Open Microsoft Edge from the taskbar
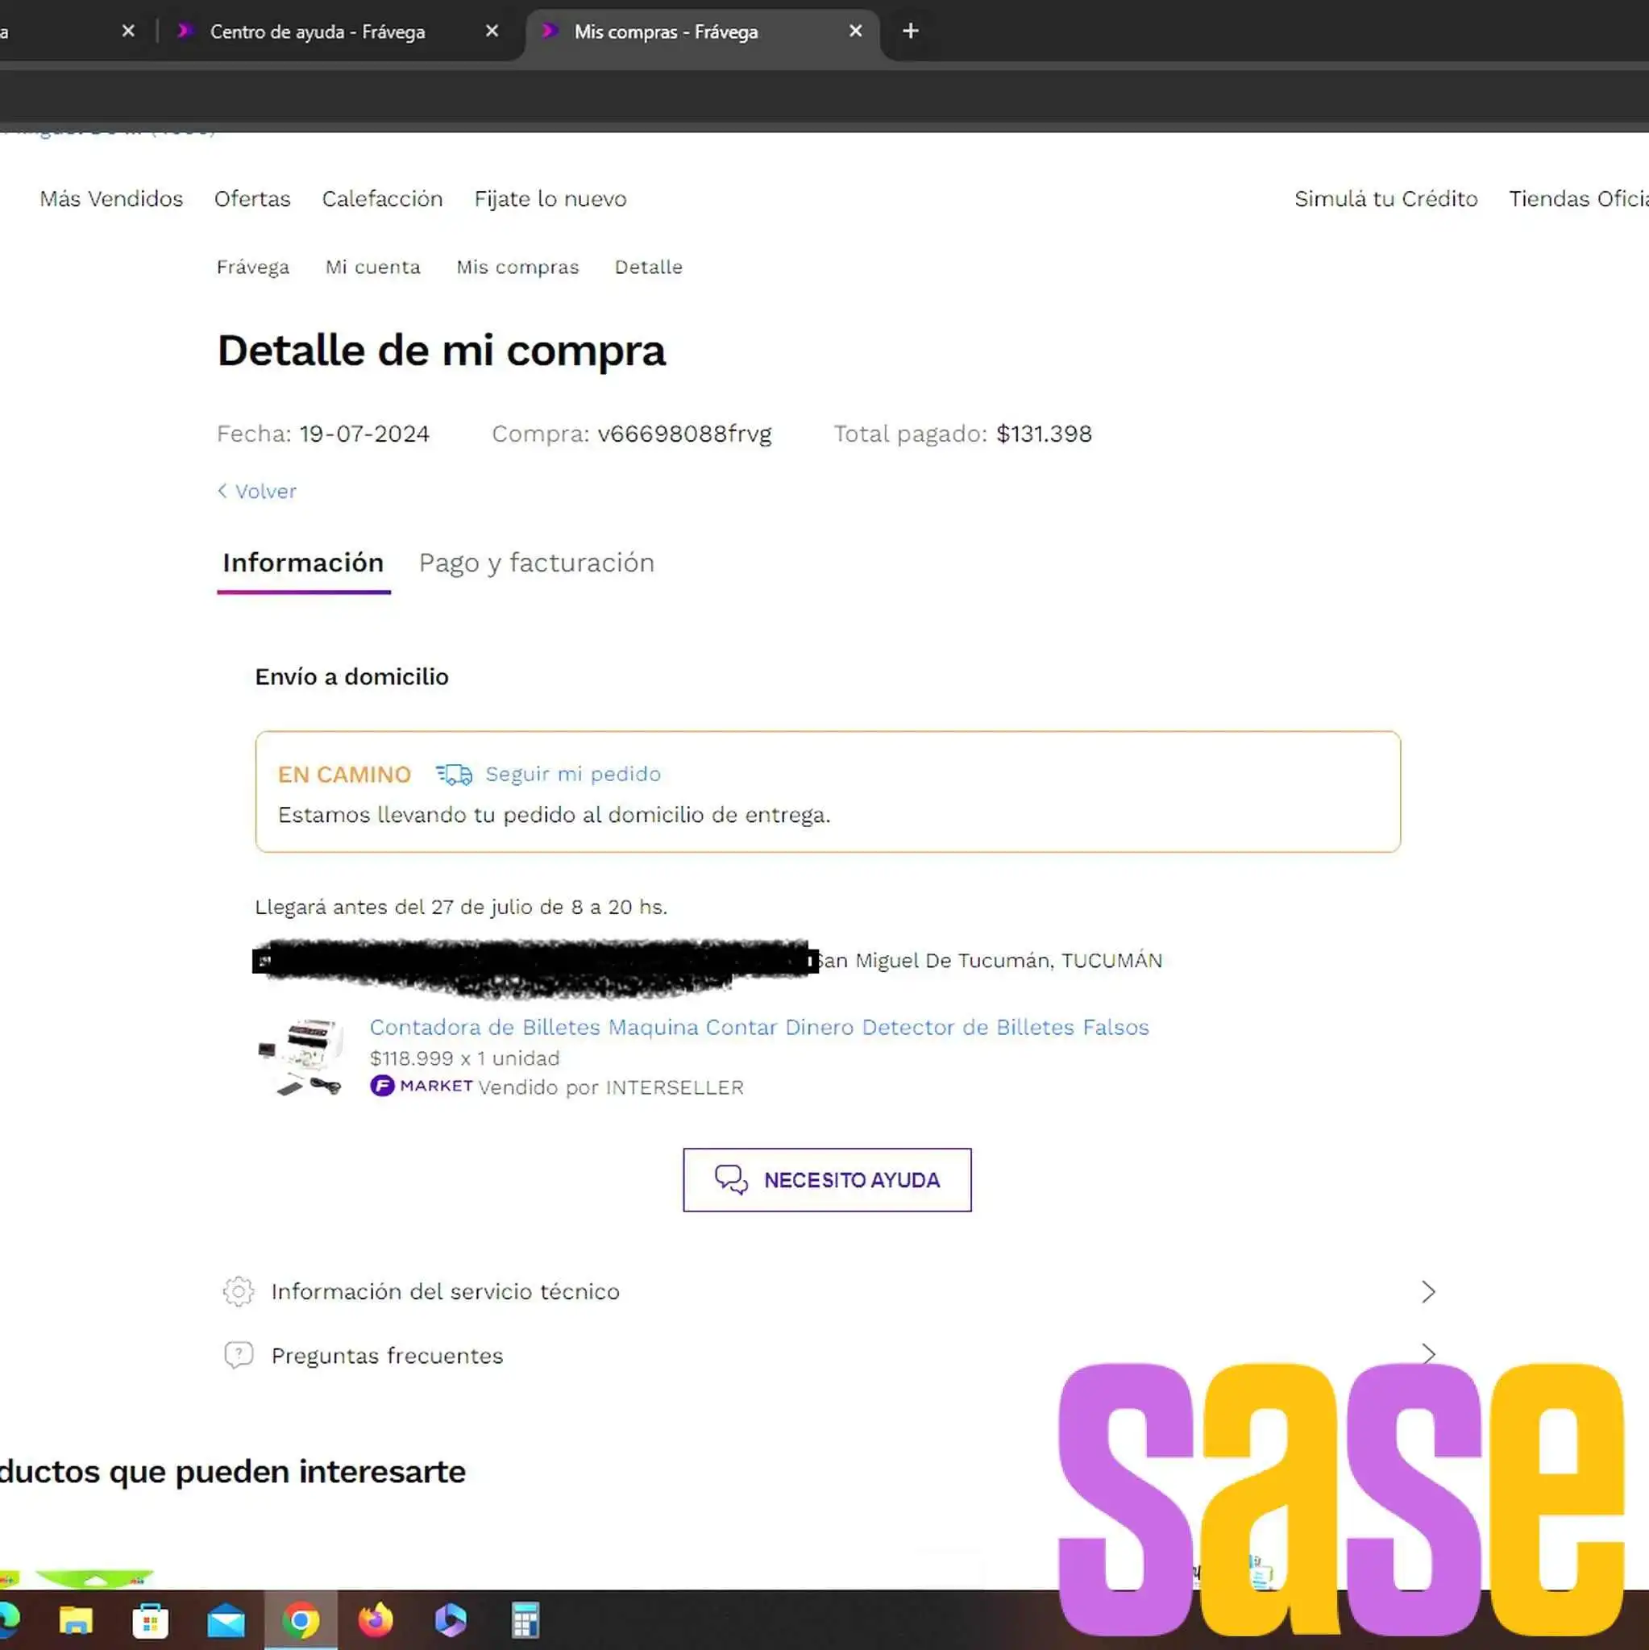1649x1650 pixels. click(x=9, y=1620)
